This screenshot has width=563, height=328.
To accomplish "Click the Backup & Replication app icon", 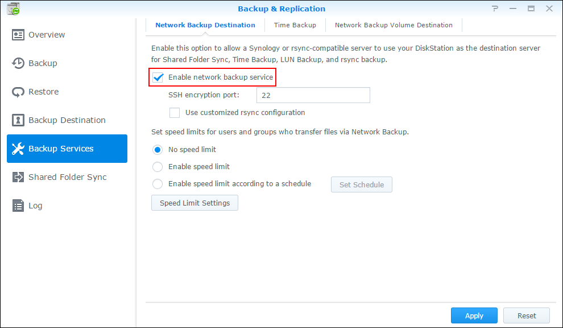I will tap(13, 9).
